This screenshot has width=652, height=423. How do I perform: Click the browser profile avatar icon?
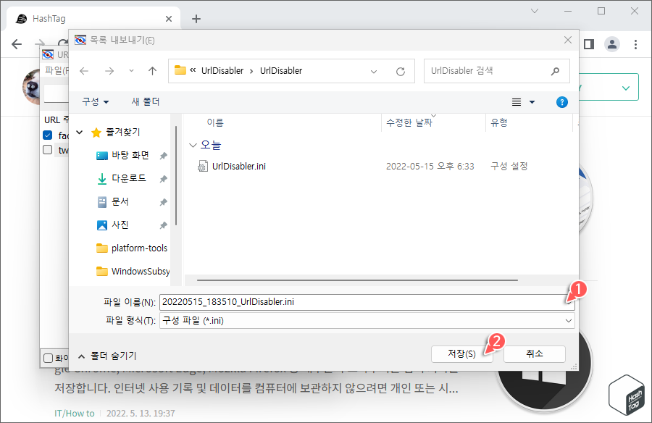click(612, 43)
